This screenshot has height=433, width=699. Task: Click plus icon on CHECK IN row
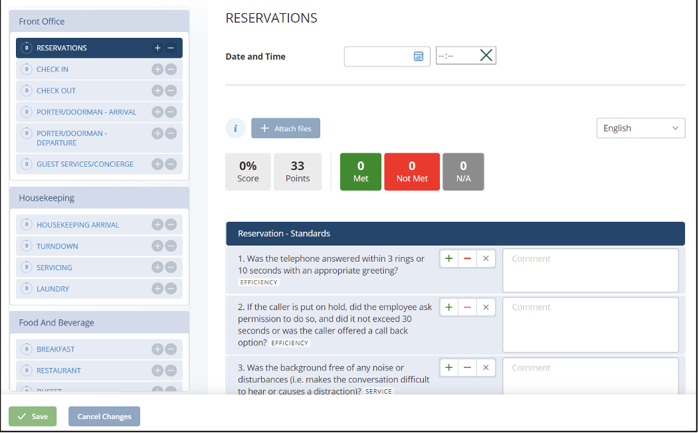[x=157, y=69]
